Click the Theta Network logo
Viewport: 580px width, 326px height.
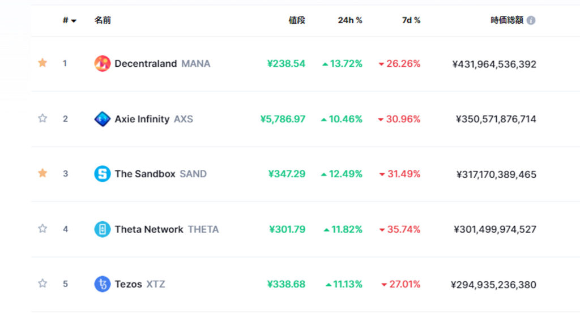click(x=101, y=229)
